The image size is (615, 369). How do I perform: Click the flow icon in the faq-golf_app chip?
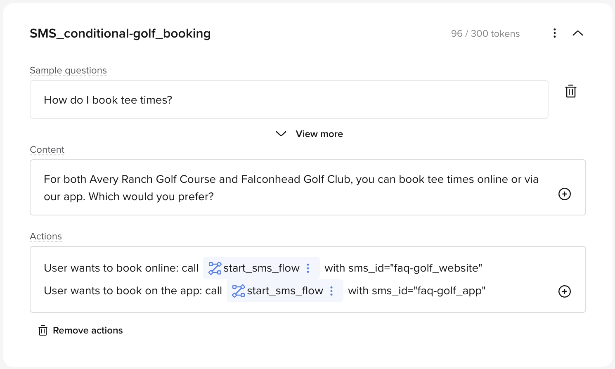pyautogui.click(x=238, y=291)
